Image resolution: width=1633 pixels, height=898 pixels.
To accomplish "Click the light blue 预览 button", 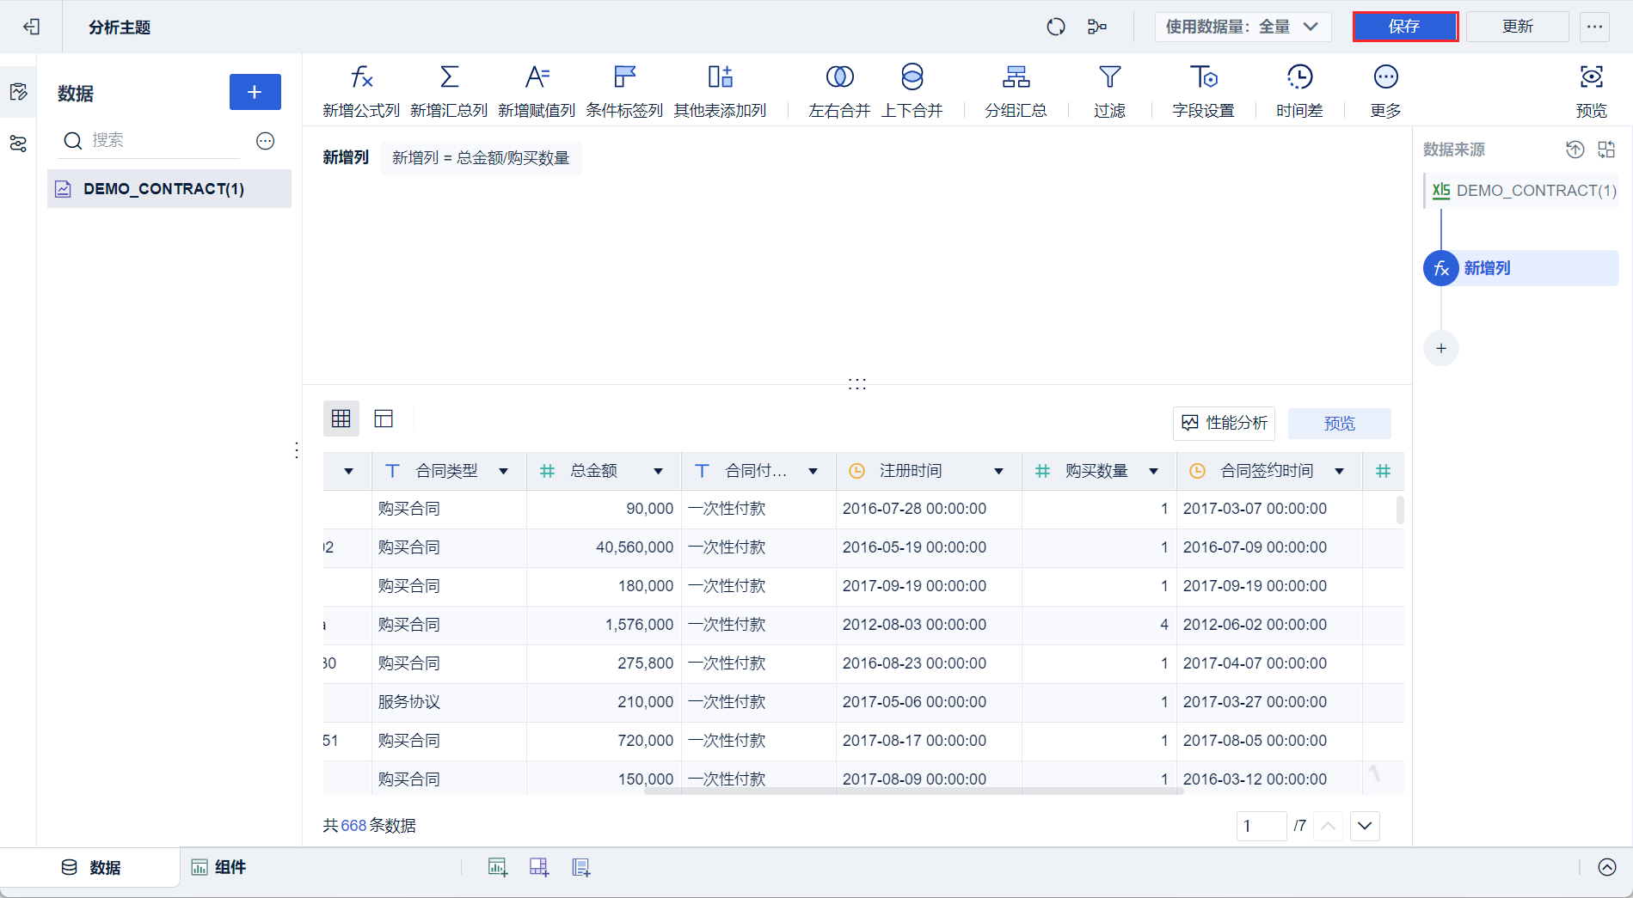I will (x=1340, y=423).
